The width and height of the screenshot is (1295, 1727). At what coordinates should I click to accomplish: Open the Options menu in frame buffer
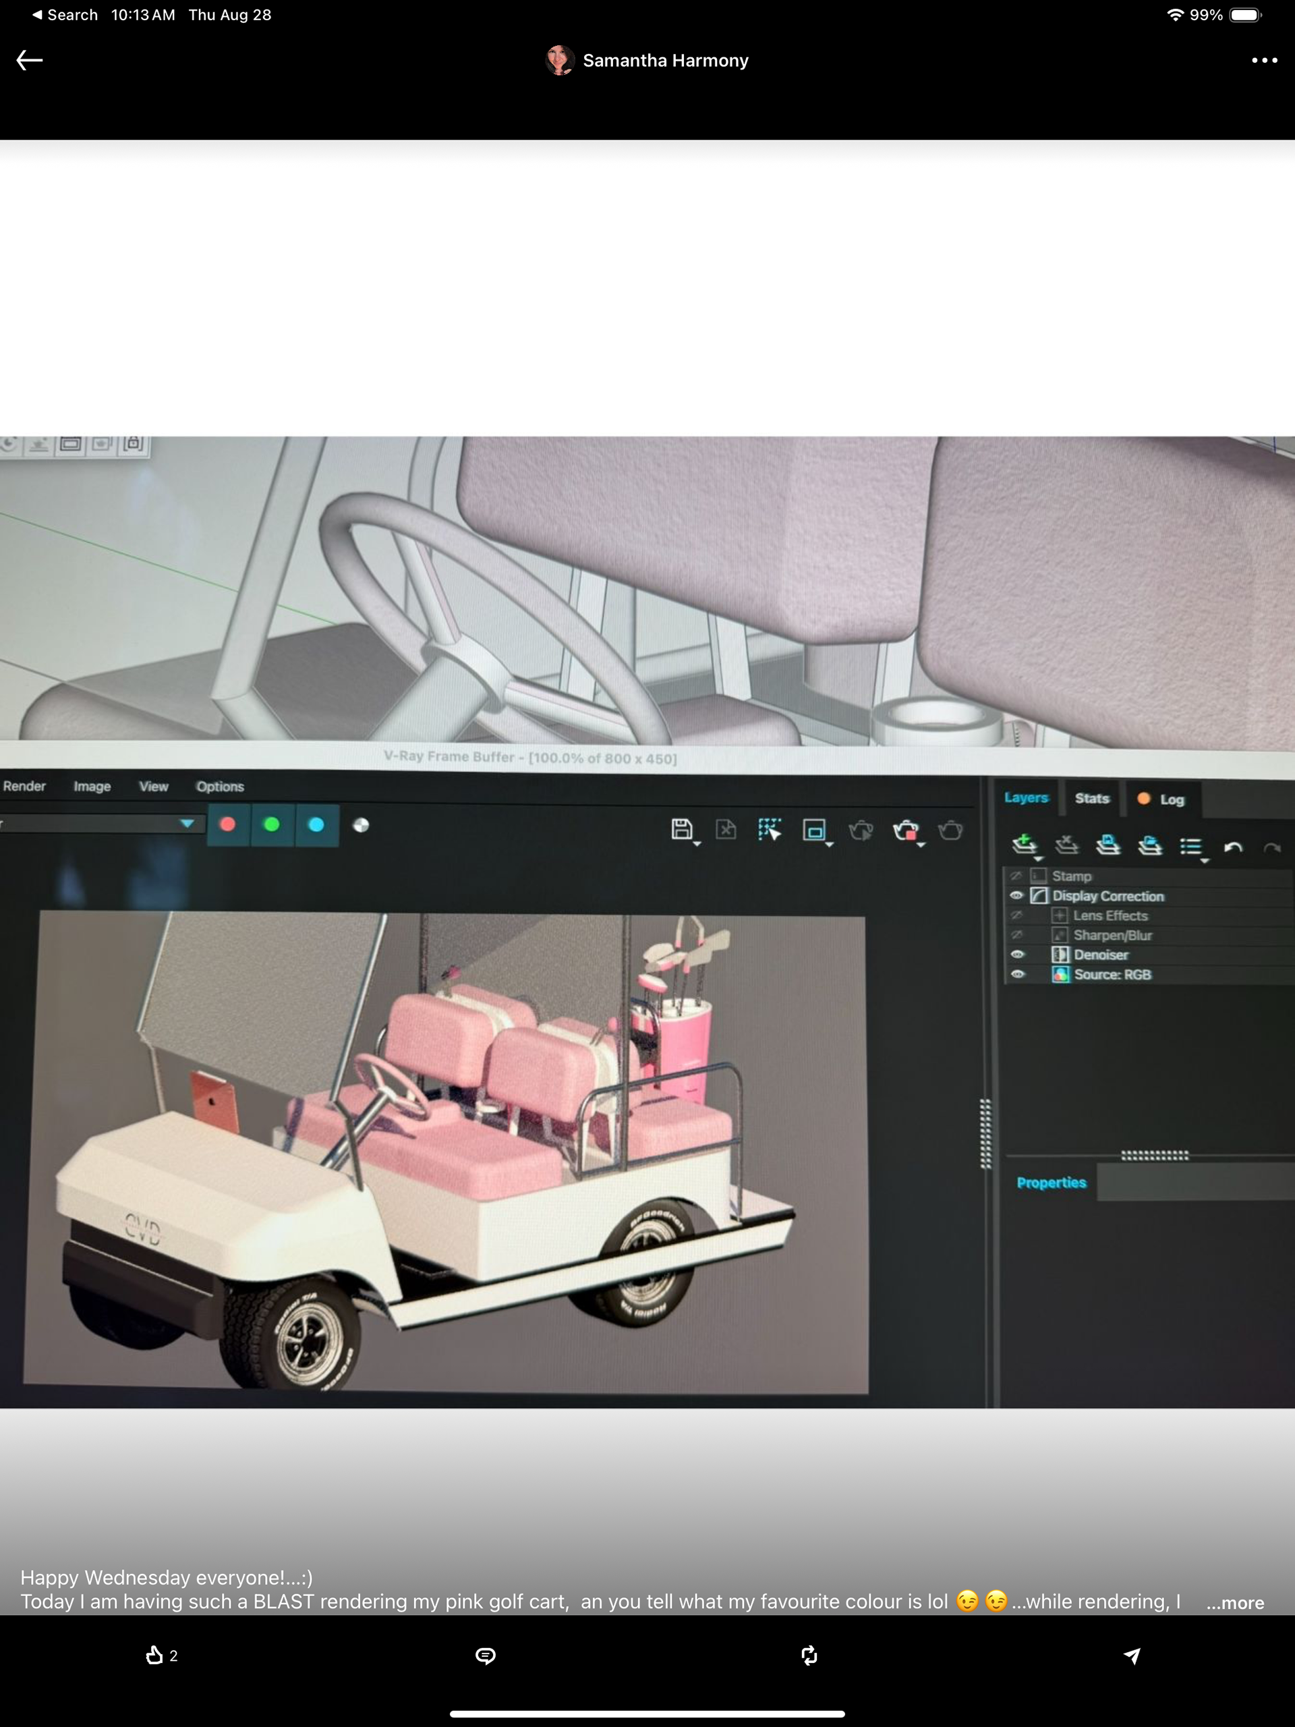pos(219,786)
